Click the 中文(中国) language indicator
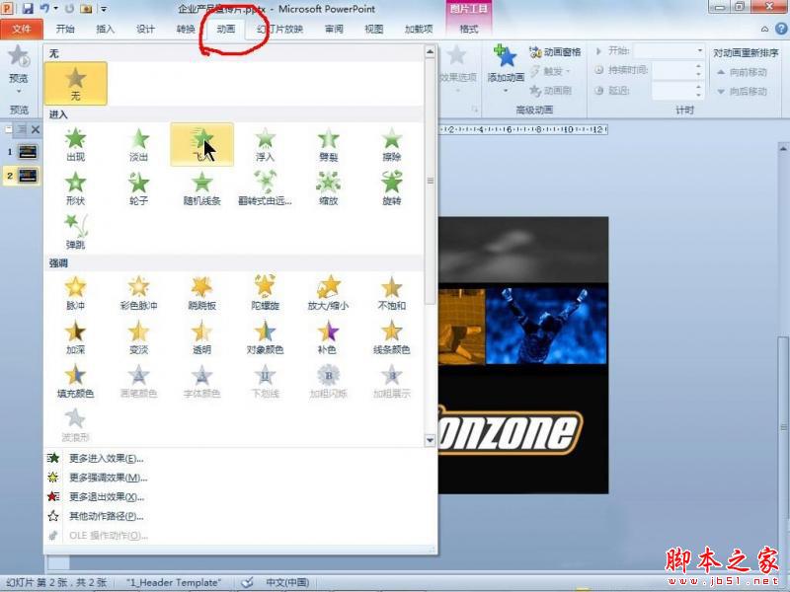 (x=289, y=582)
